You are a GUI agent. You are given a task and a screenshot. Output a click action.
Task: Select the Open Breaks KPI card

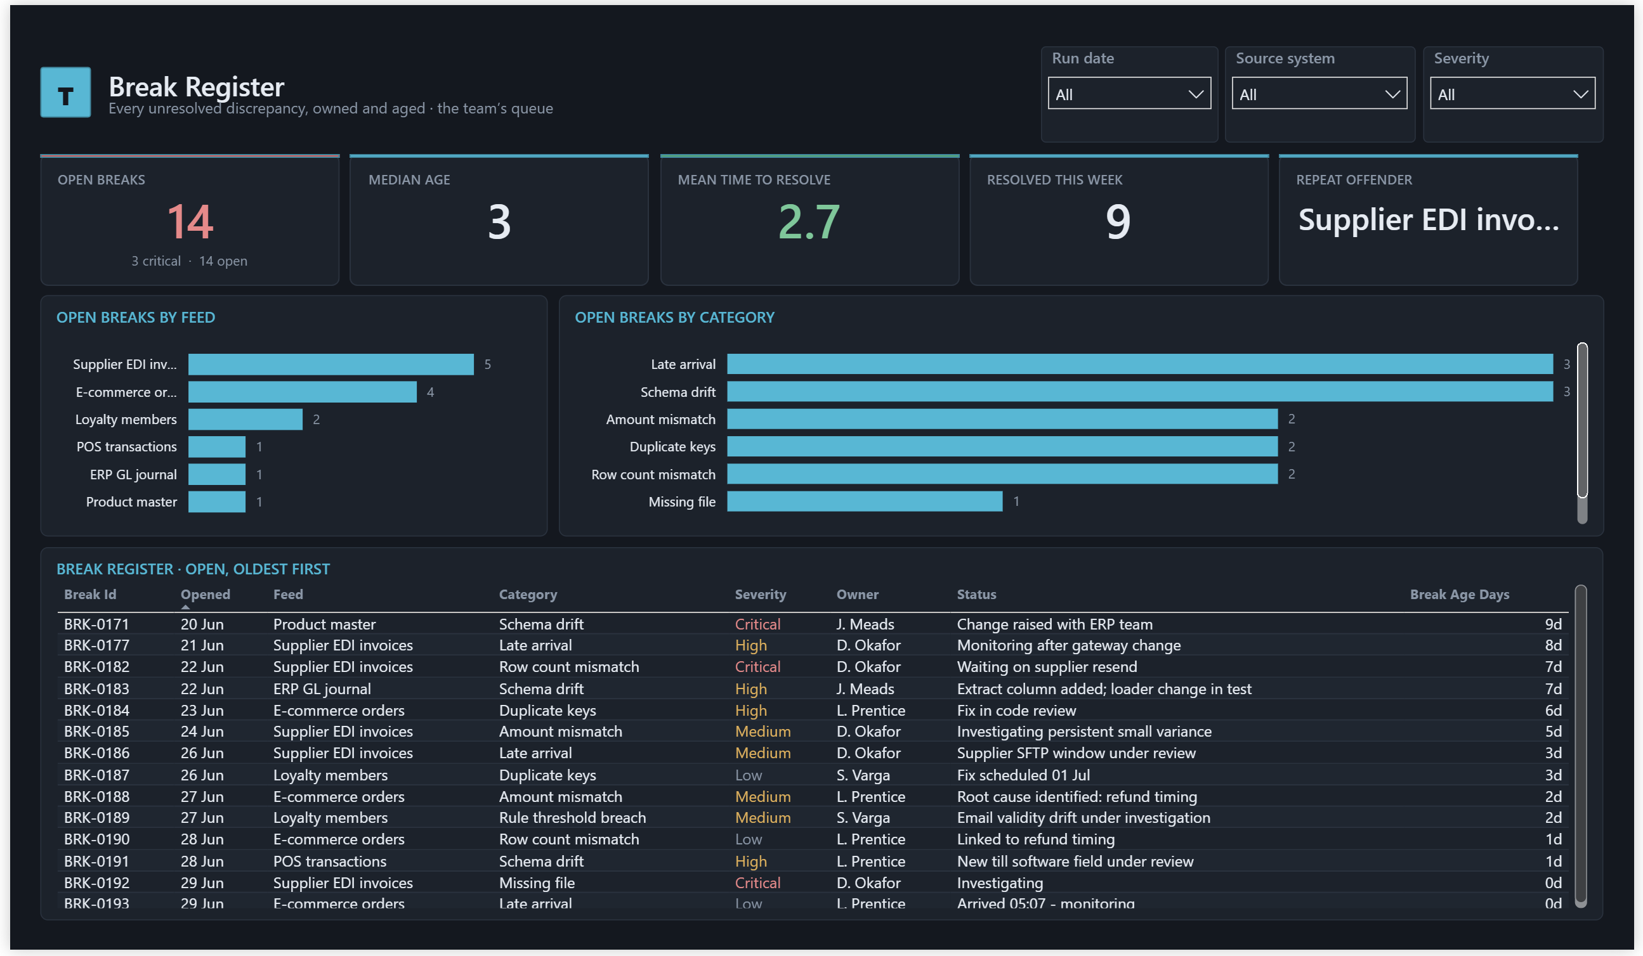point(190,220)
